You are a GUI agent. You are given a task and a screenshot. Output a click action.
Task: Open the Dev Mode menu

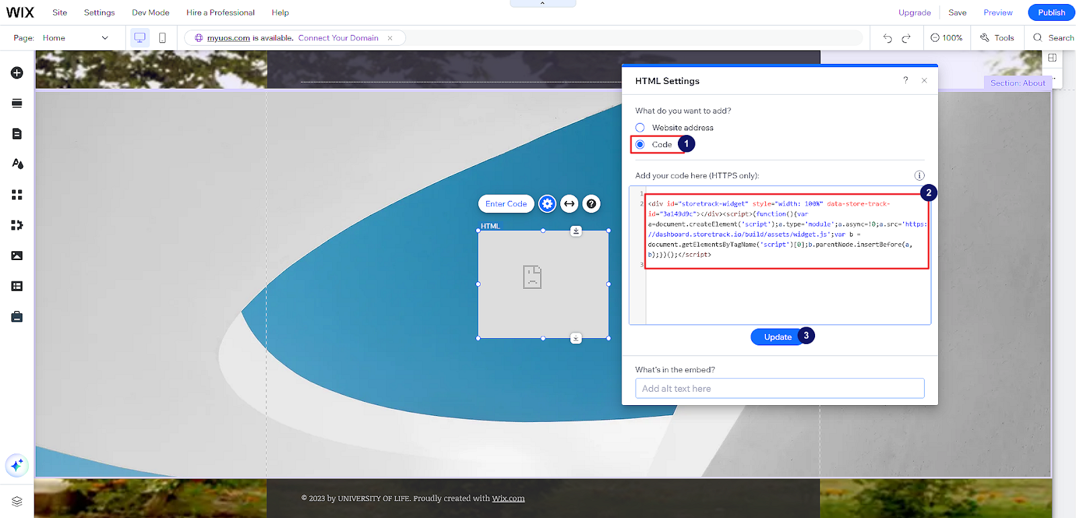click(x=151, y=13)
